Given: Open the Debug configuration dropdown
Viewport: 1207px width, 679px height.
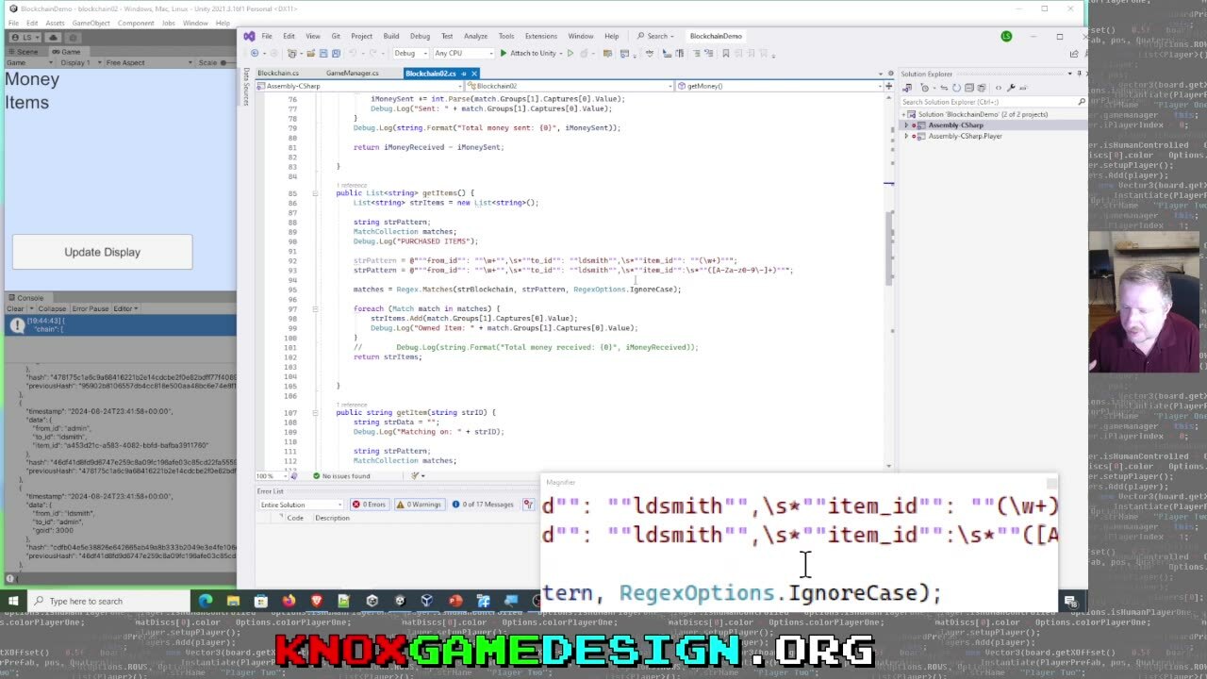Looking at the screenshot, I should click(409, 53).
